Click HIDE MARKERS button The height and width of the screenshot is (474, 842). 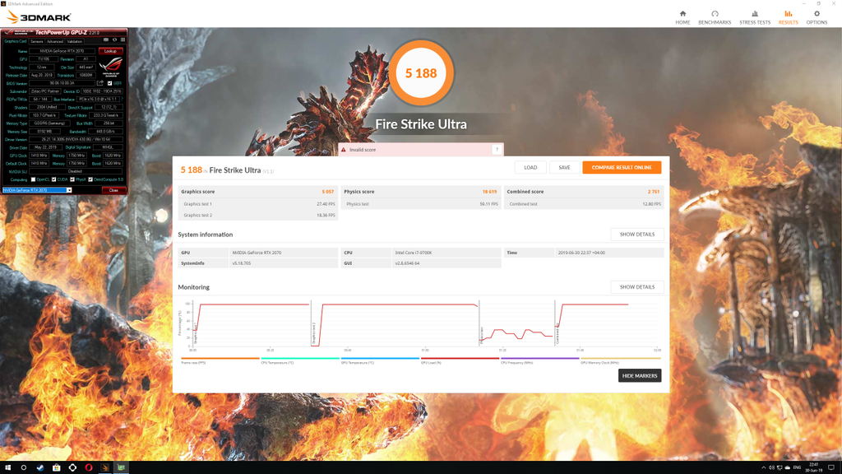640,375
